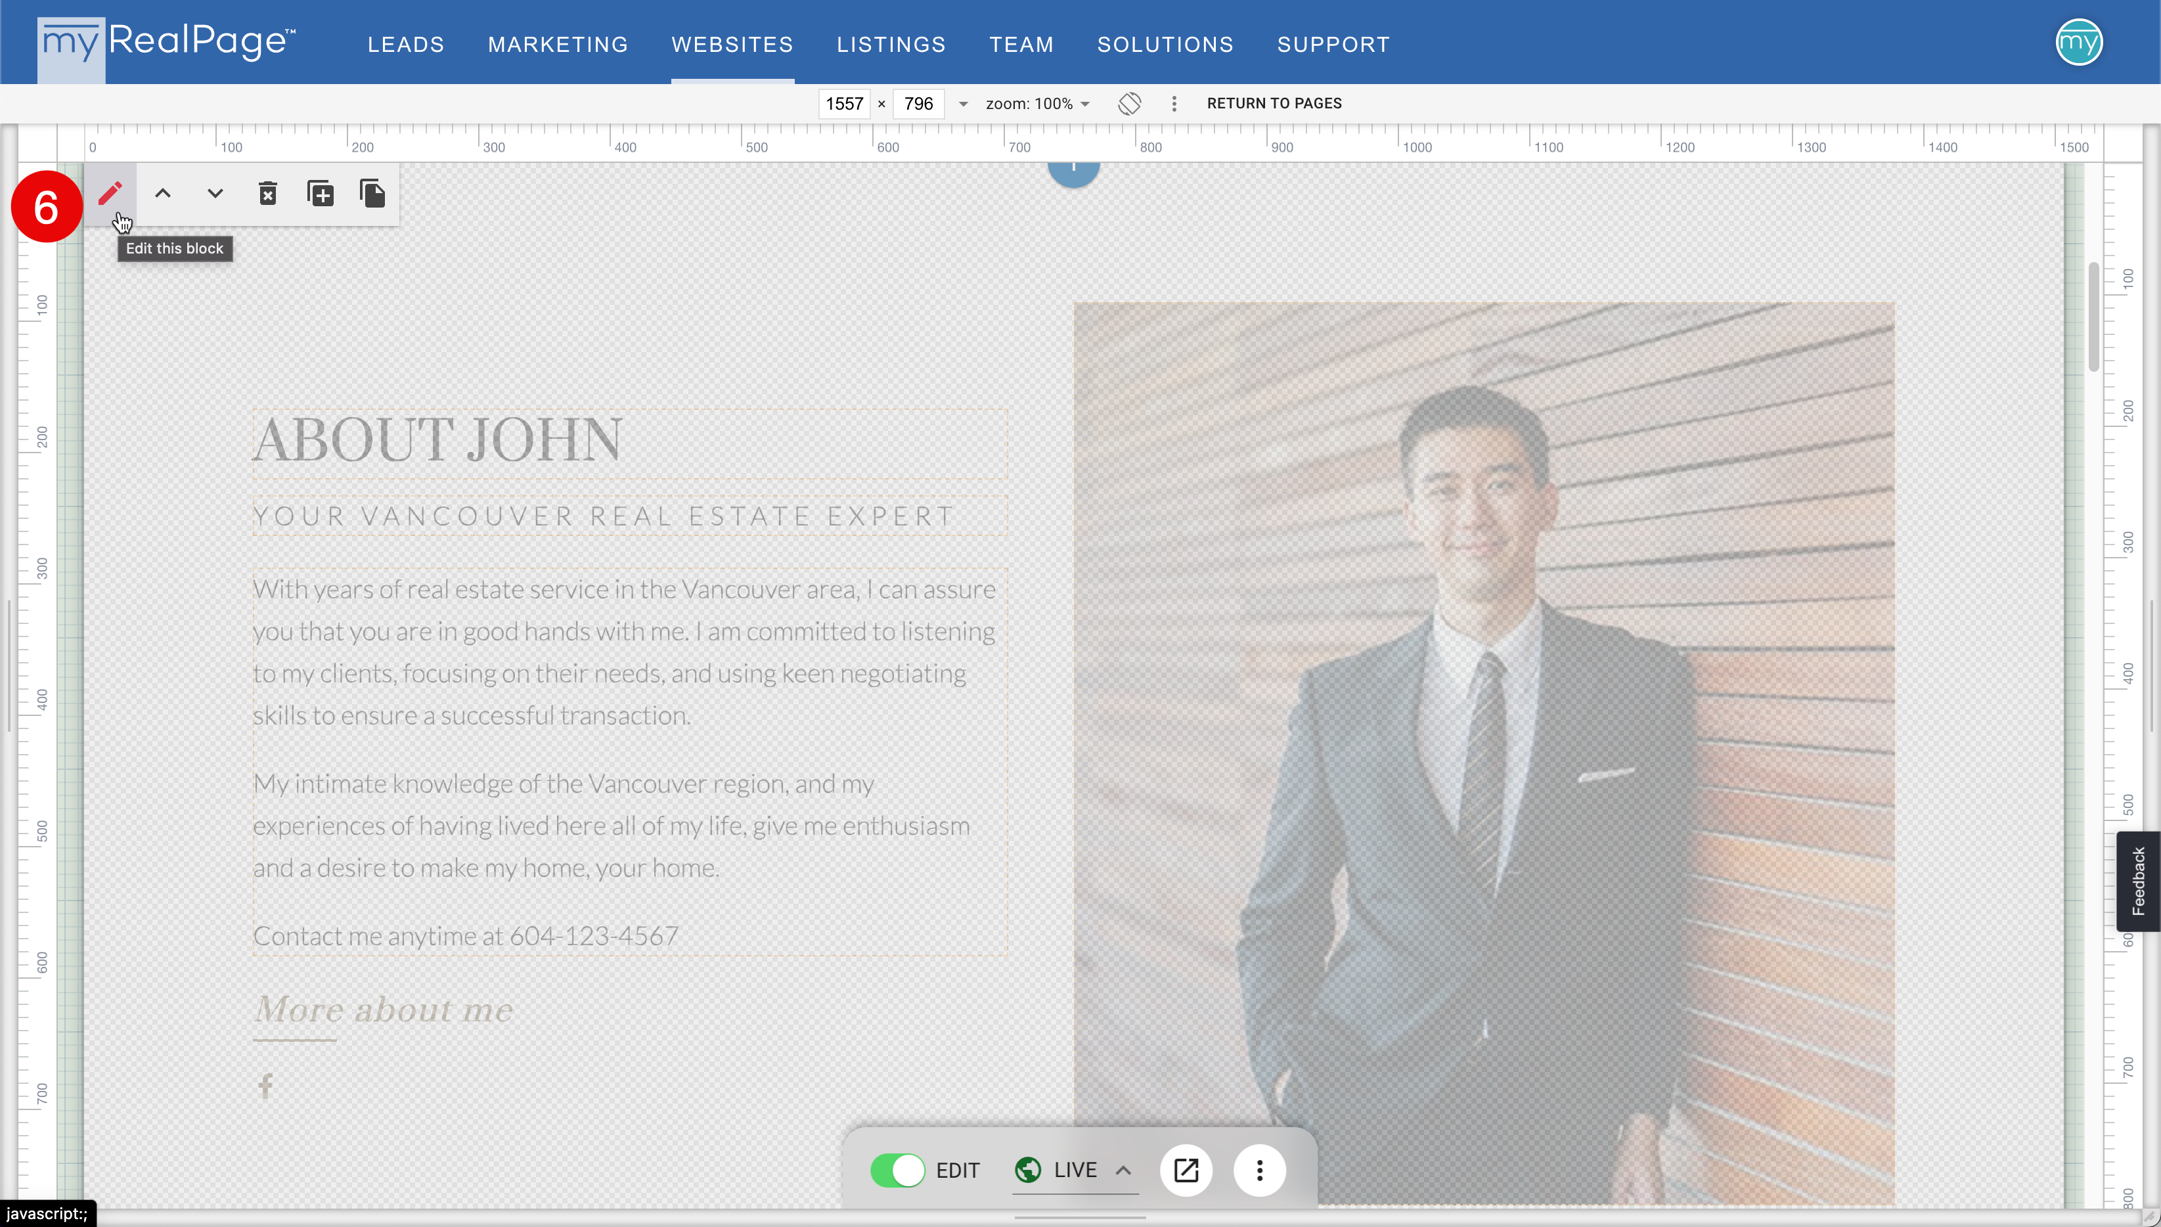This screenshot has height=1227, width=2161.
Task: Open the user profile avatar
Action: (x=2078, y=42)
